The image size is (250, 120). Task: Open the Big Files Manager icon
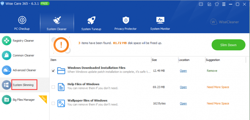point(7,100)
